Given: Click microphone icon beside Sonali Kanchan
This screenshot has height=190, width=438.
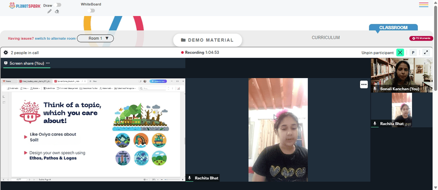Looking at the screenshot, I should (375, 89).
